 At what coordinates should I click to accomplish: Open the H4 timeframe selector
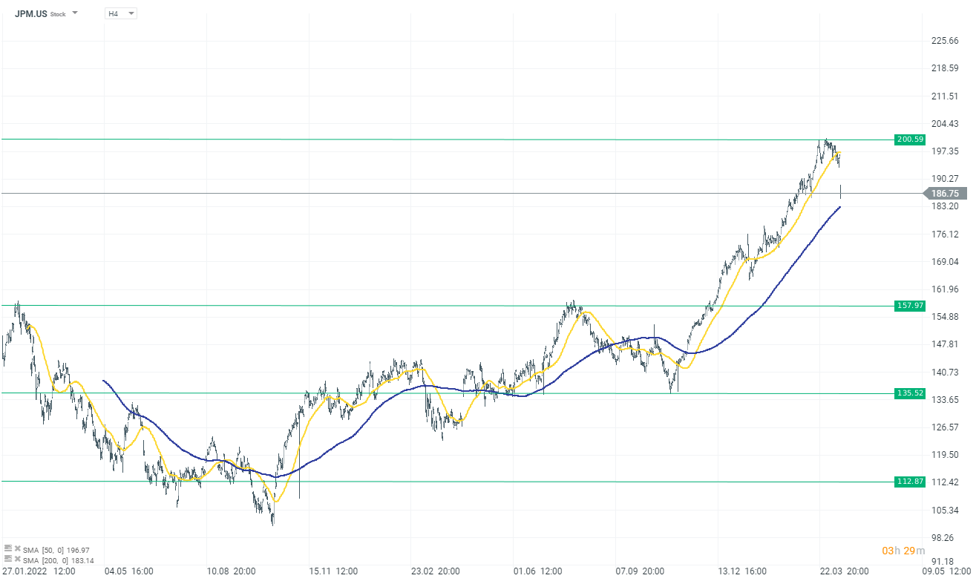(121, 13)
